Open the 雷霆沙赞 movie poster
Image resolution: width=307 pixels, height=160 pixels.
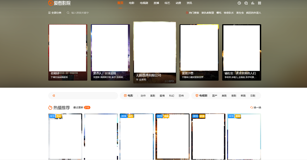coord(199,51)
